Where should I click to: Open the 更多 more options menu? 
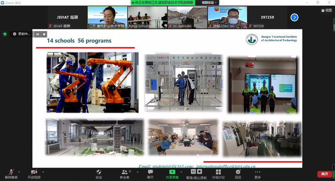pyautogui.click(x=257, y=173)
